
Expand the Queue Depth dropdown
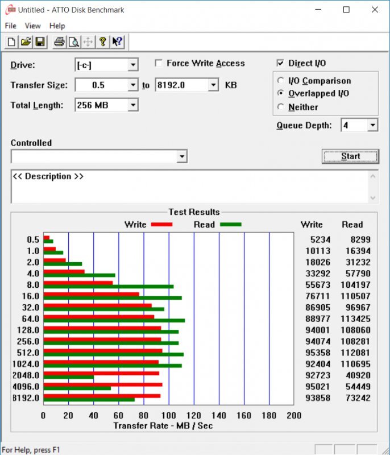point(372,125)
